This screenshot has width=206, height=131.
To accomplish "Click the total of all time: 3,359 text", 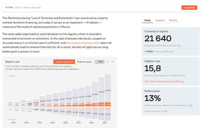I will (x=156, y=111).
